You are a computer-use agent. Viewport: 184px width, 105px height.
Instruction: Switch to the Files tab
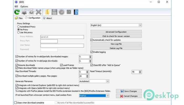[x=19, y=18]
